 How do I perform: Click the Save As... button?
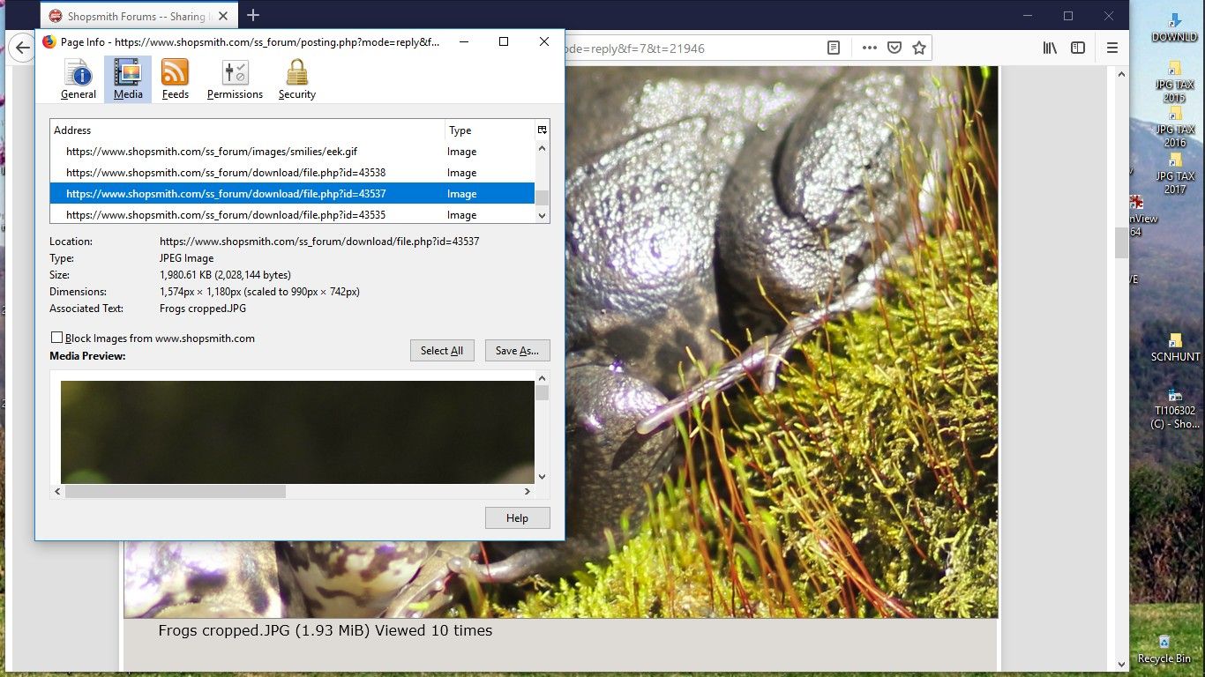pos(517,351)
